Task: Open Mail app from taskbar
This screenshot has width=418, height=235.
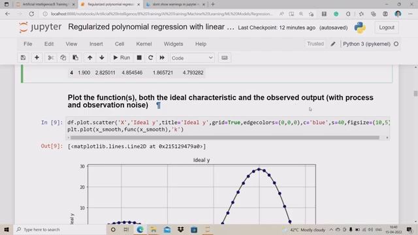Action: [167, 230]
